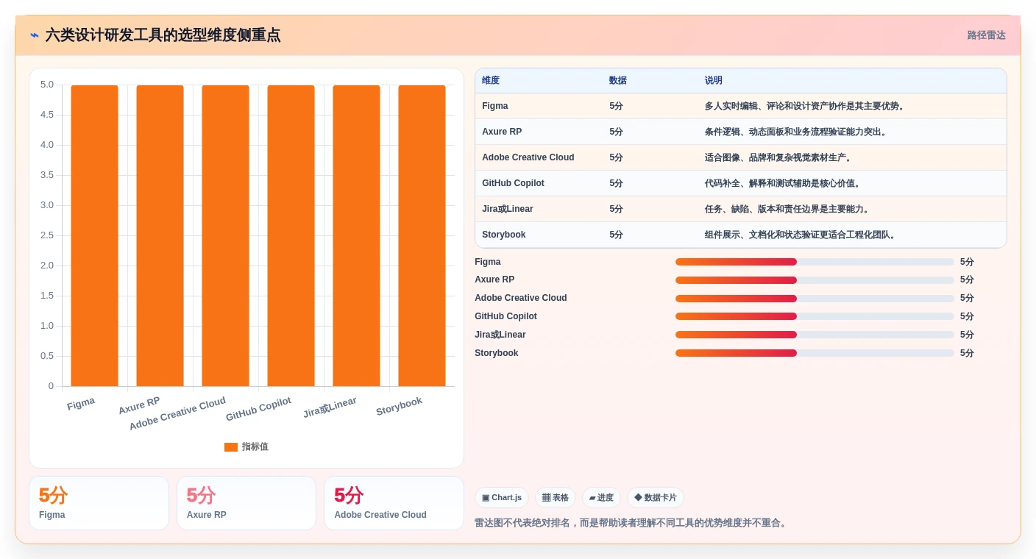Click the title 六类设计研发工具的选型维度侧重点
The height and width of the screenshot is (559, 1036).
(163, 35)
